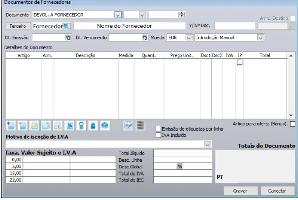Click the server stack icon
The height and width of the screenshot is (200, 298).
click(x=140, y=125)
